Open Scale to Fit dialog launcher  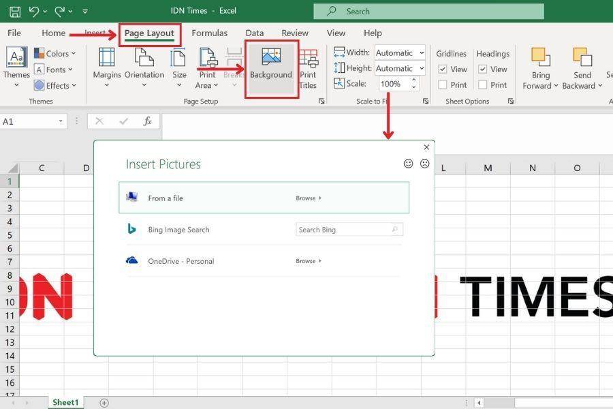click(x=425, y=102)
